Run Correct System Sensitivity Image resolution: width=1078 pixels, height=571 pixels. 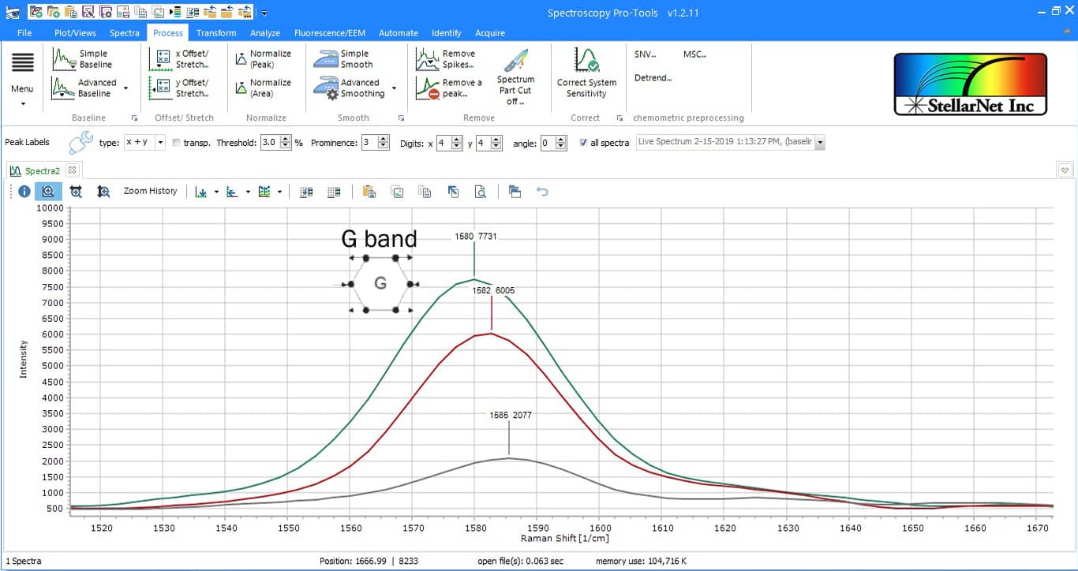pyautogui.click(x=586, y=76)
